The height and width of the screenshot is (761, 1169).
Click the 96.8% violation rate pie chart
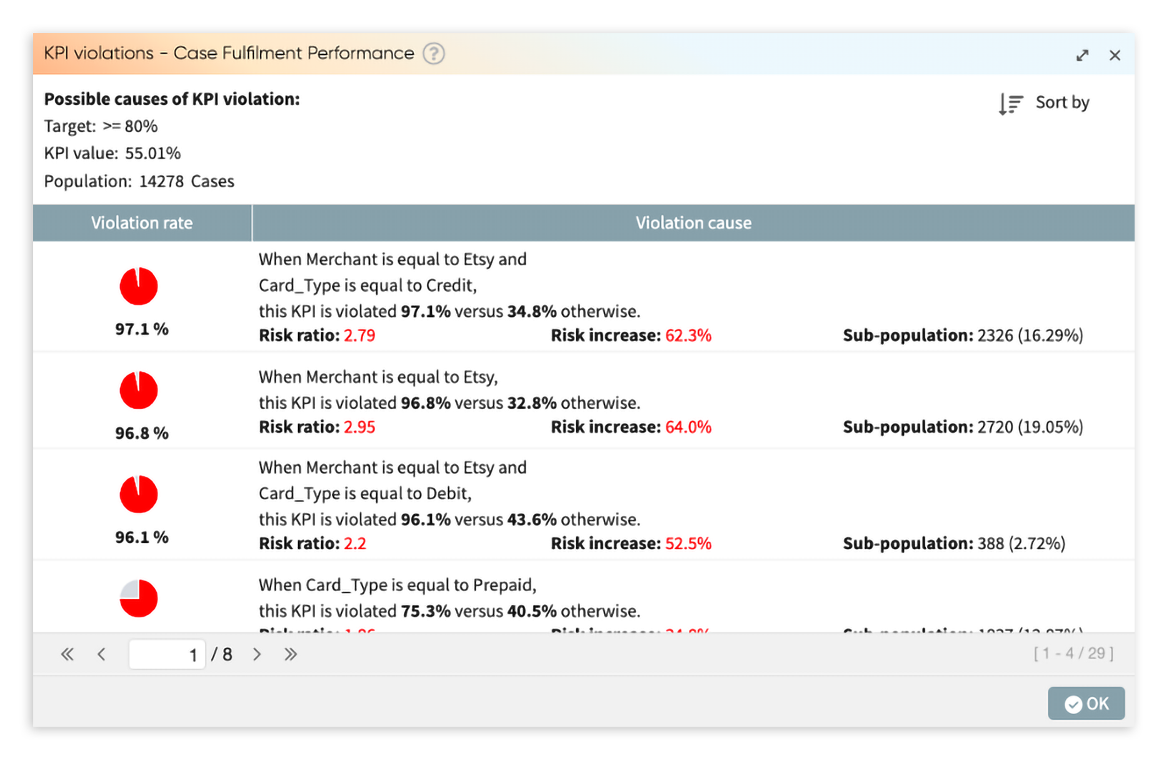(139, 389)
